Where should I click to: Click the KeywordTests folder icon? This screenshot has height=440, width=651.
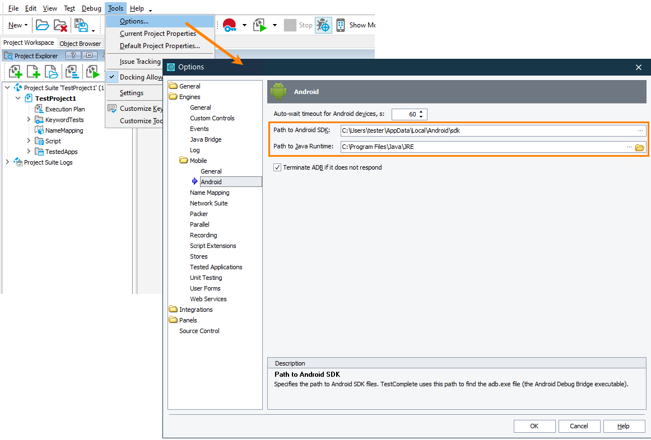tap(39, 120)
